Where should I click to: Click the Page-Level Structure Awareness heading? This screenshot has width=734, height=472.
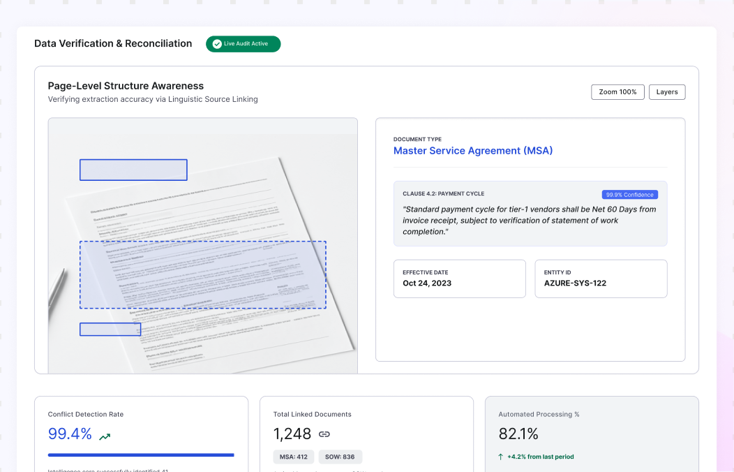pos(126,86)
